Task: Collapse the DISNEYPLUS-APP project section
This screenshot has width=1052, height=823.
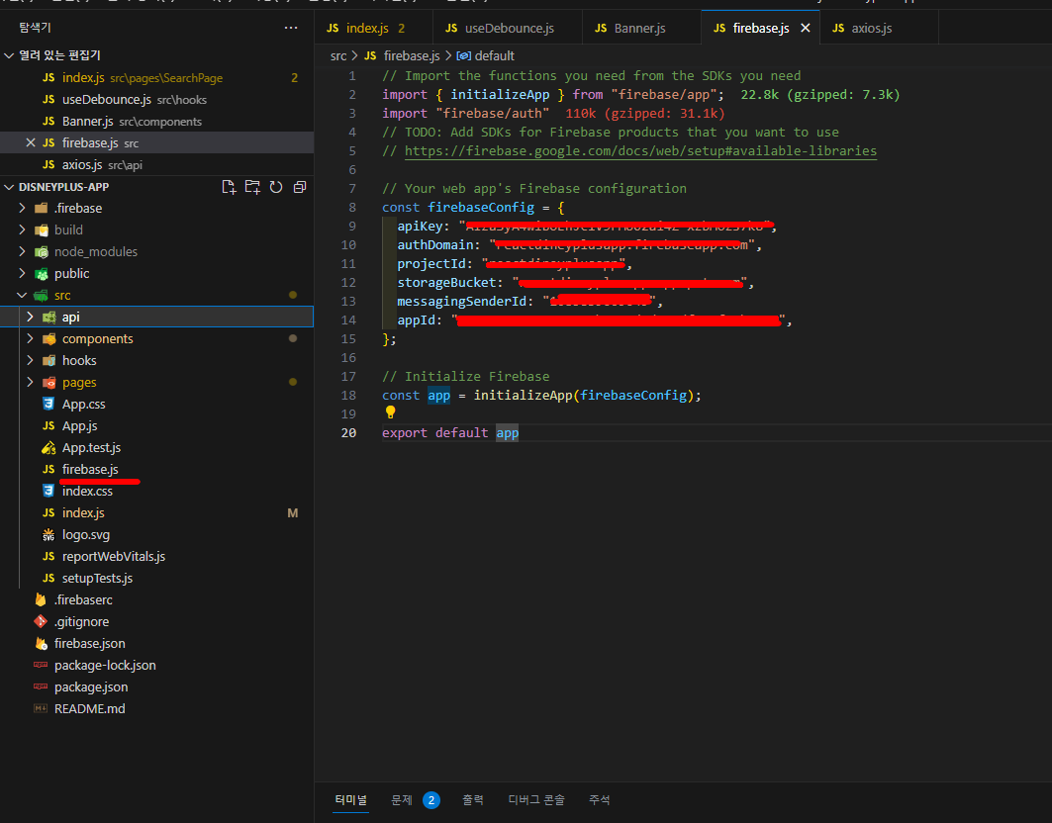Action: click(x=9, y=187)
